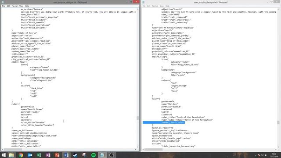Screen dimensions: 281x158
Task: Click left window scroll-up arrow
Action: (137, 9)
